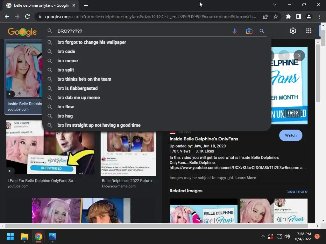This screenshot has width=326, height=244.
Task: Click the 'Related images' heading
Action: (186, 191)
